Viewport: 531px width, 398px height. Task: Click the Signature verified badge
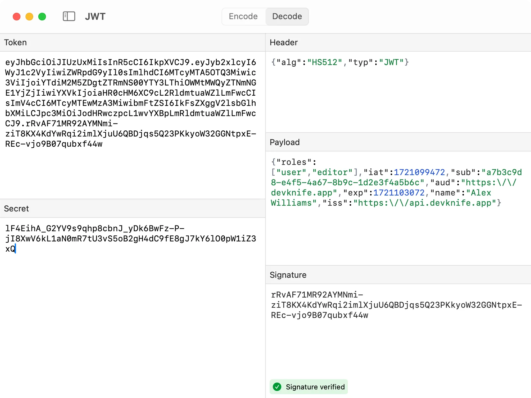point(308,387)
